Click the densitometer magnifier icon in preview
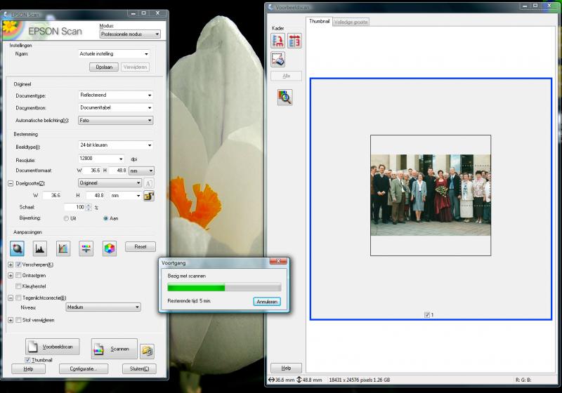 pyautogui.click(x=285, y=98)
